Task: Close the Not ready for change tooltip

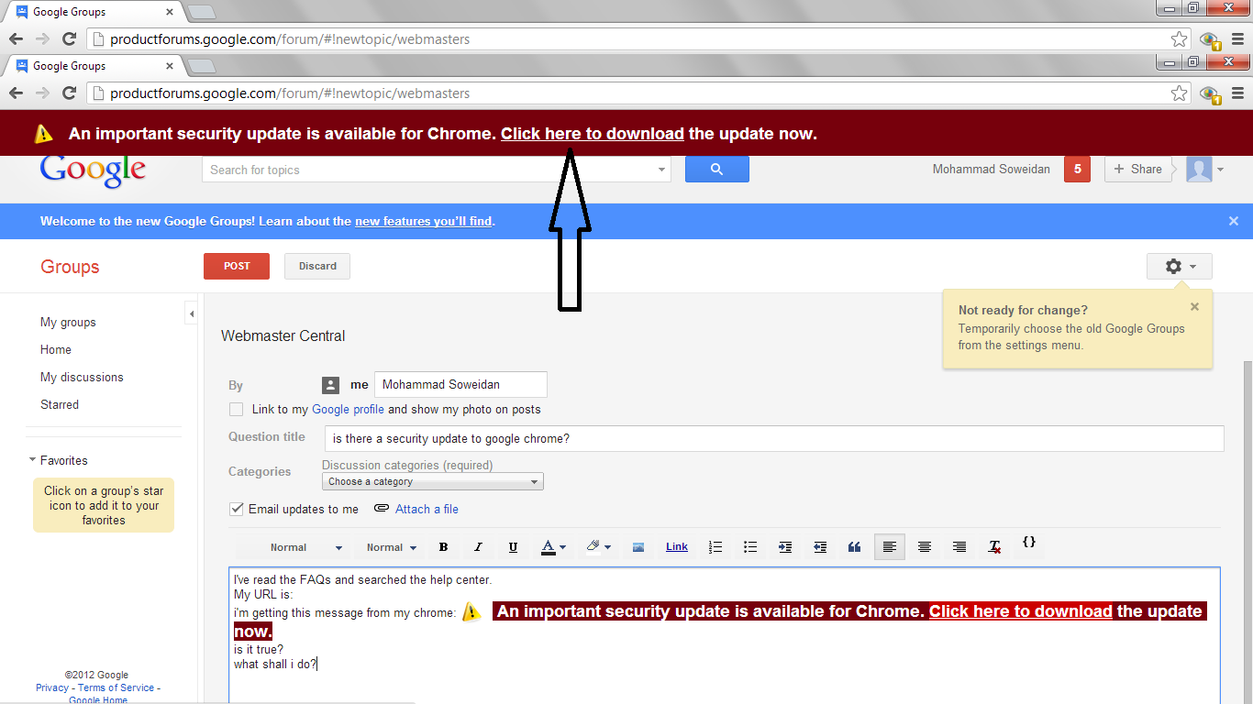Action: [x=1194, y=307]
